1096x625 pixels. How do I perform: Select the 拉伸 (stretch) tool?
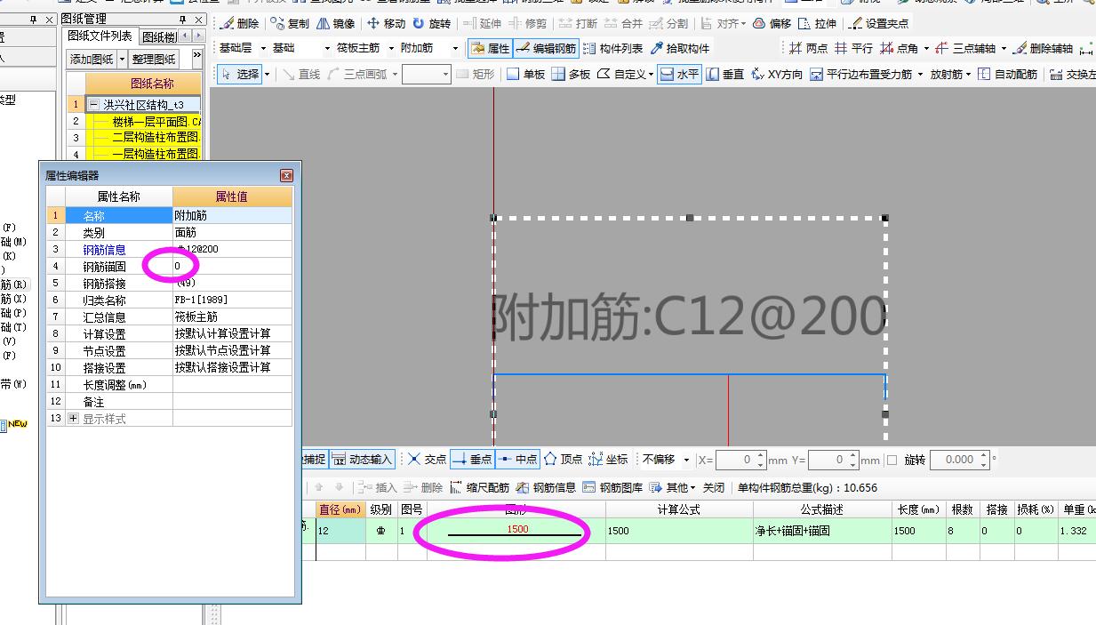click(818, 24)
